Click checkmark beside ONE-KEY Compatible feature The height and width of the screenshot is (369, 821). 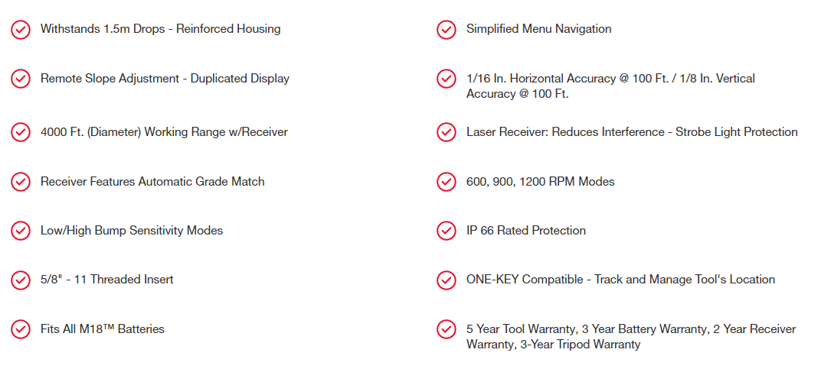click(x=446, y=280)
